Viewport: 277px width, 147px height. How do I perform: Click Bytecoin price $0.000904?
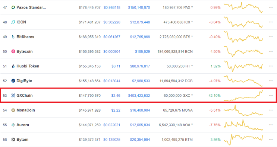(x=112, y=51)
